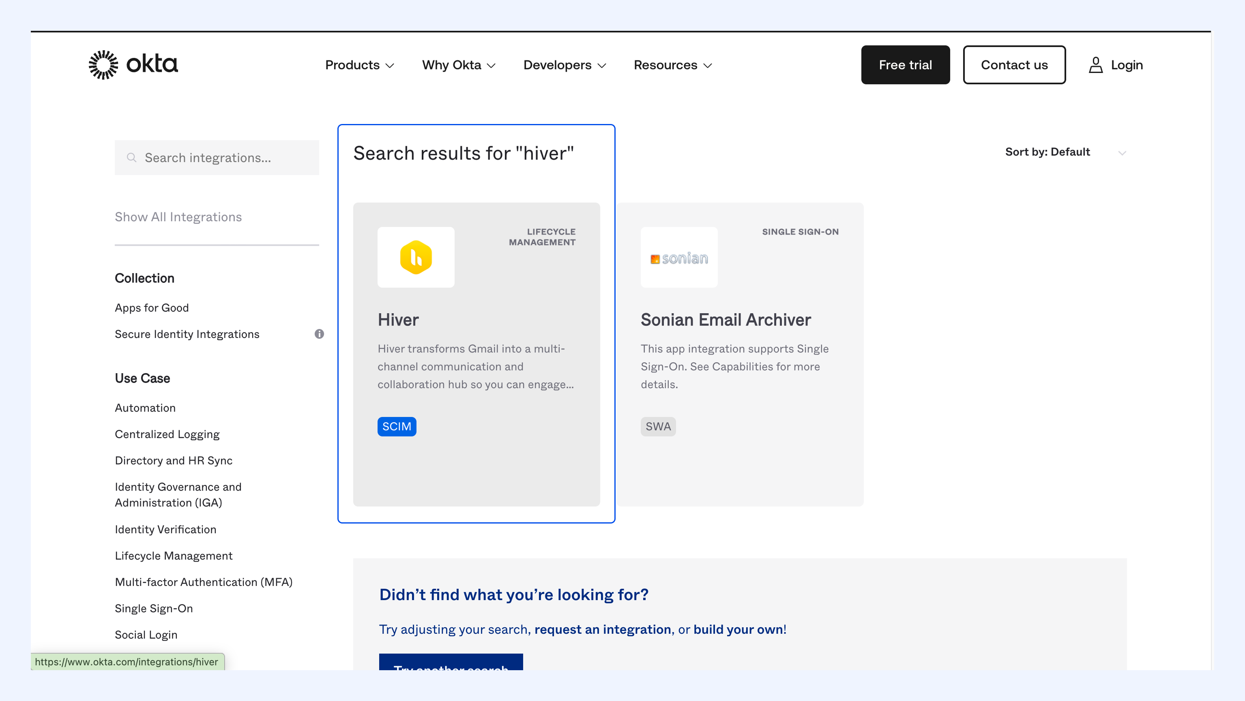Focus the Search integrations field

[x=217, y=157]
